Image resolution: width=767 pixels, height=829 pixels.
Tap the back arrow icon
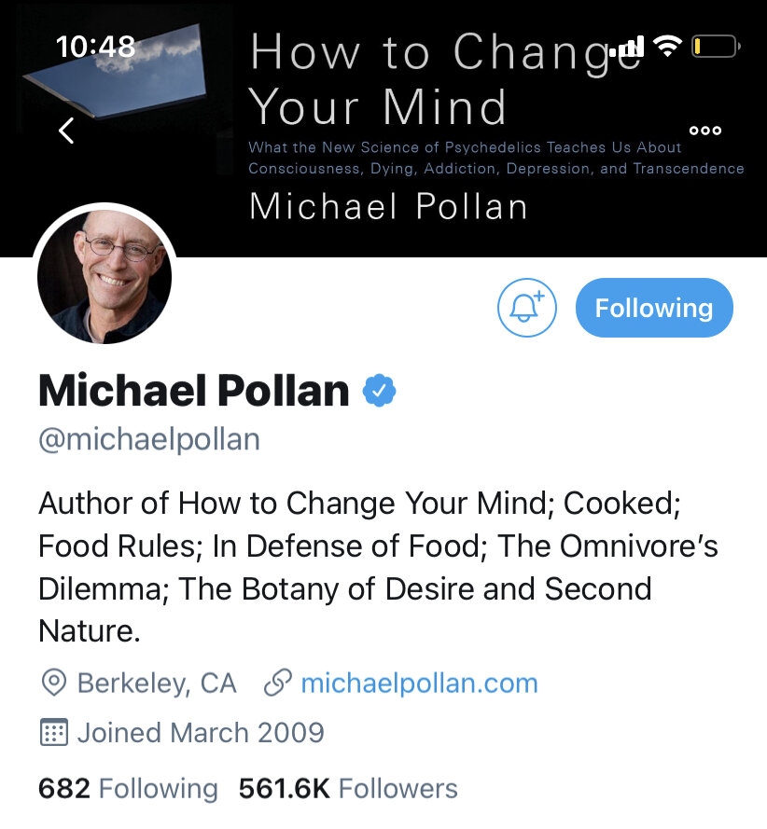65,131
